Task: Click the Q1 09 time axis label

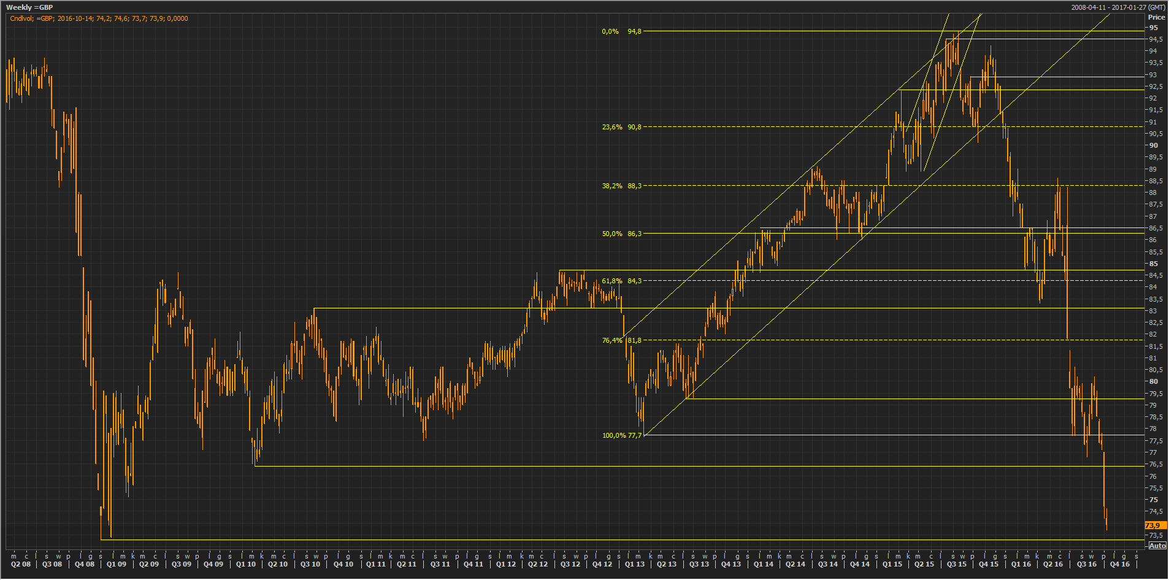Action: coord(116,564)
